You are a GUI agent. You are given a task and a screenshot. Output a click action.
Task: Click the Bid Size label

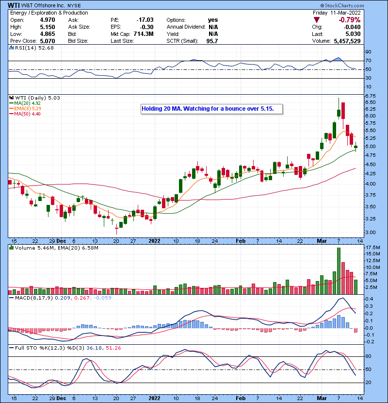[x=78, y=41]
